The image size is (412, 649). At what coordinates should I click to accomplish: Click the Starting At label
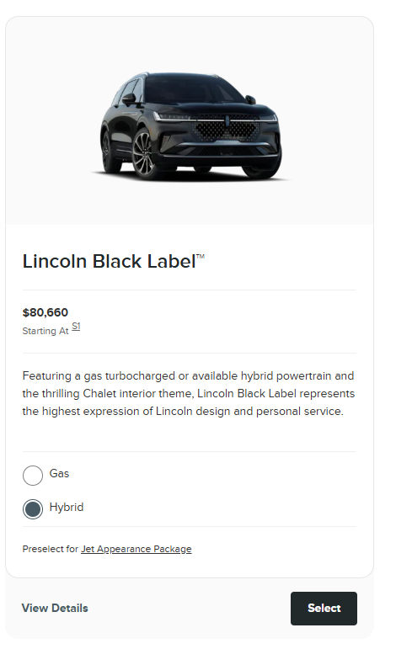point(45,331)
